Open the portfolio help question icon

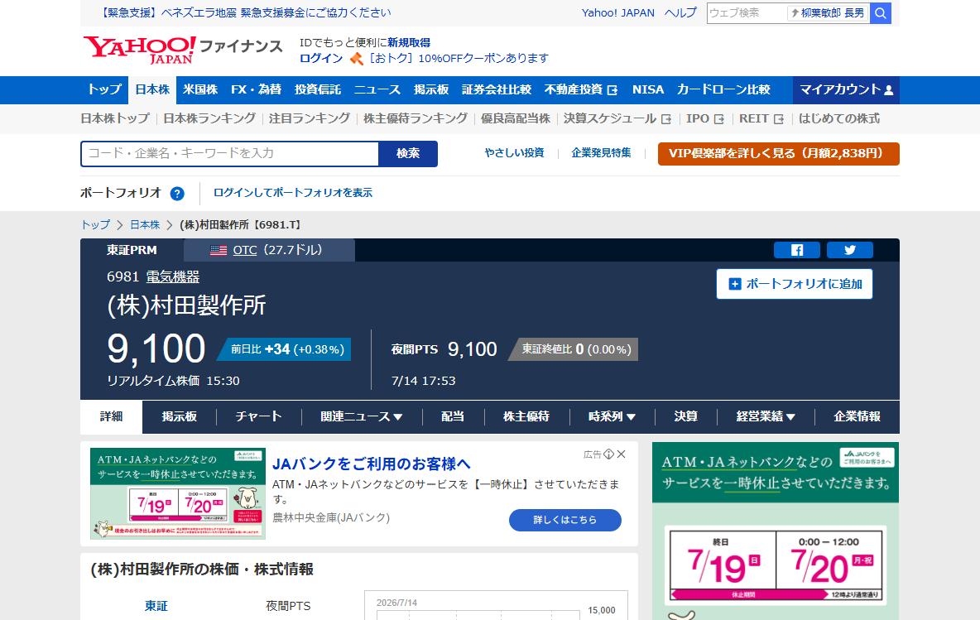tap(177, 194)
